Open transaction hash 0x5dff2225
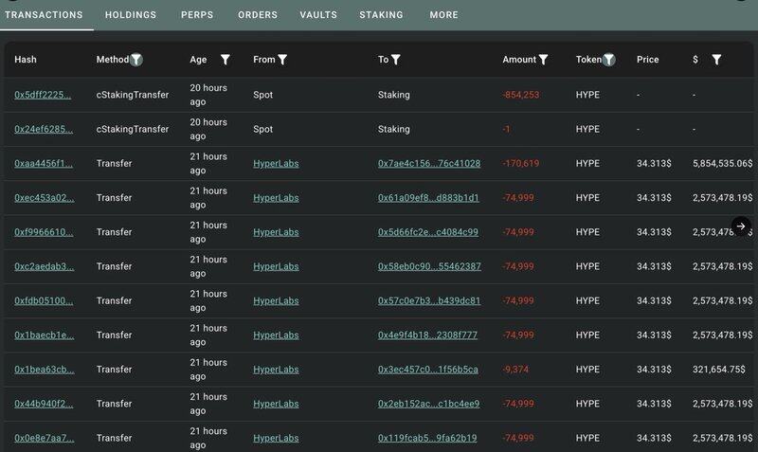Viewport: 758px width, 452px height. pos(43,95)
